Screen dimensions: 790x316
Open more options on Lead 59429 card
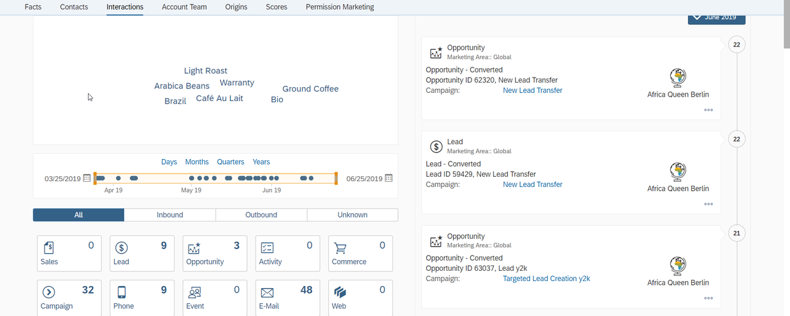[708, 204]
